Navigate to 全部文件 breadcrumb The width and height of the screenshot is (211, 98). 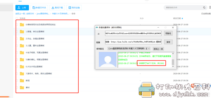click(30, 14)
